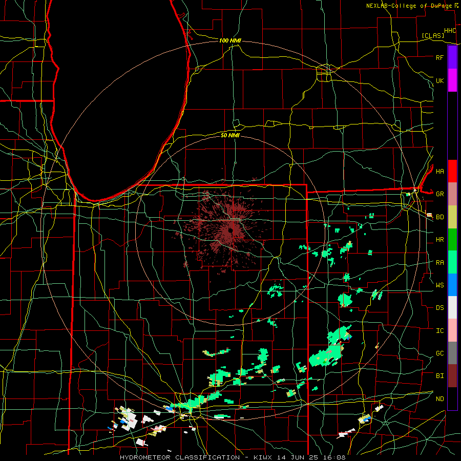The width and height of the screenshot is (461, 461).
Task: Click the UK legend label
Action: [x=439, y=80]
